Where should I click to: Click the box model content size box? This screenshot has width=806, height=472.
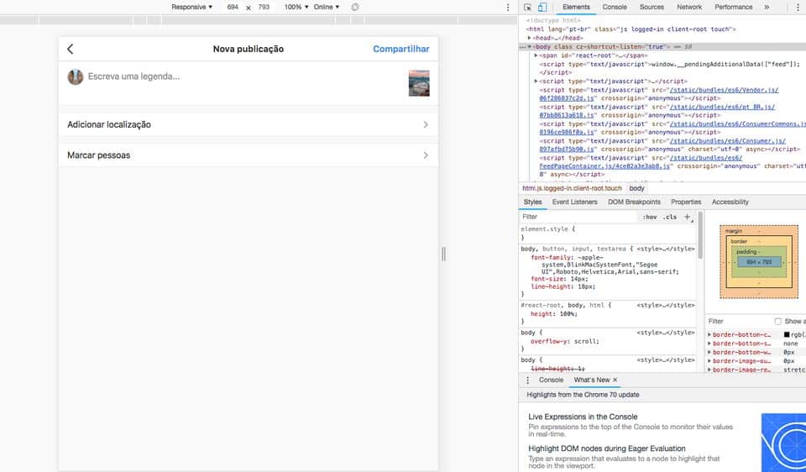[x=759, y=262]
